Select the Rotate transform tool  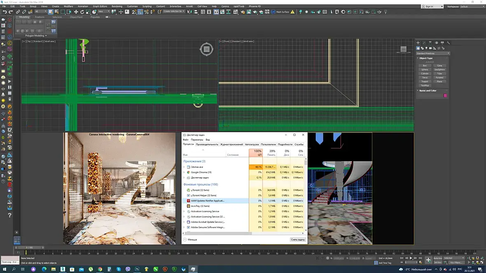[82, 12]
